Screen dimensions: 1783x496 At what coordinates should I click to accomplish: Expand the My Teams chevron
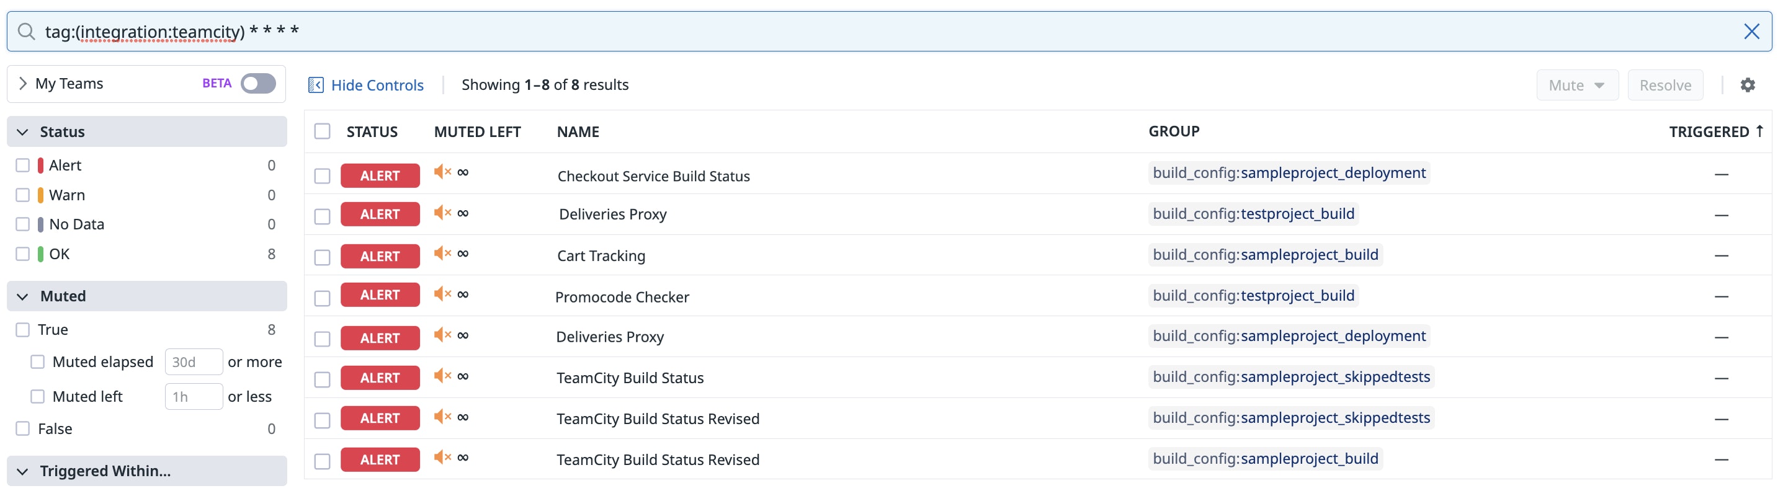click(x=23, y=84)
